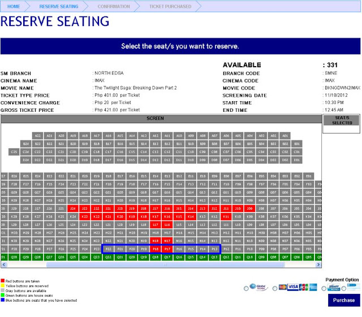
Task: Click the taken red seat P17
Action: point(167,249)
